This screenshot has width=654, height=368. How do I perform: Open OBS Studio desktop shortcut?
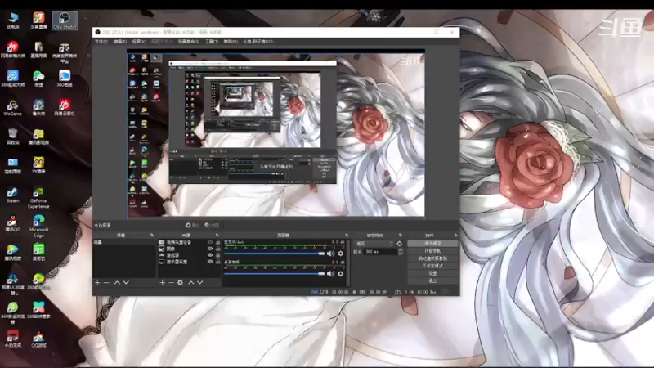tap(65, 20)
